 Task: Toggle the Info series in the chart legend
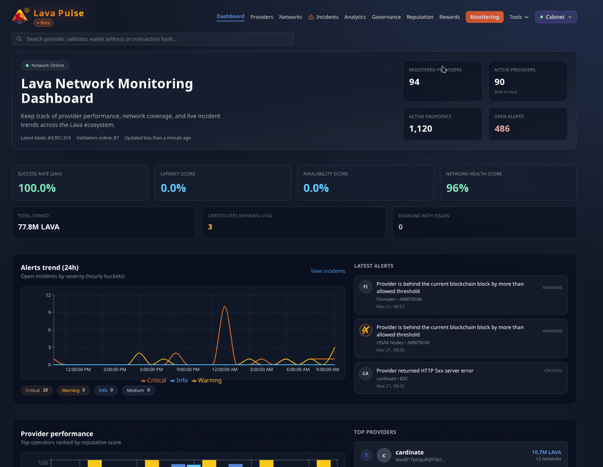point(179,380)
